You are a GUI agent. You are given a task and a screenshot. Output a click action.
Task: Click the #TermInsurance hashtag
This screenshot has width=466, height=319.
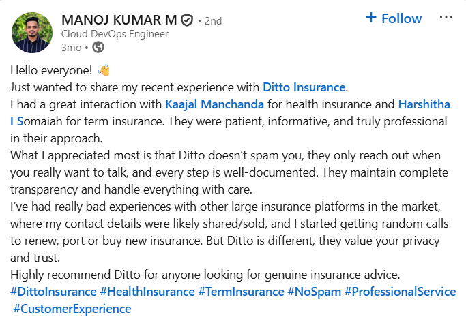(241, 292)
